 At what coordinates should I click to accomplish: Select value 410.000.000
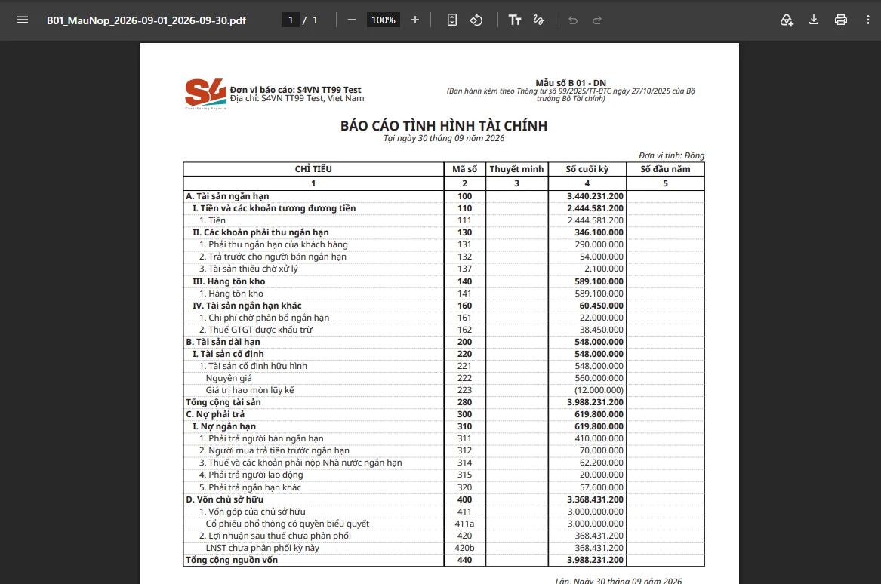(599, 438)
